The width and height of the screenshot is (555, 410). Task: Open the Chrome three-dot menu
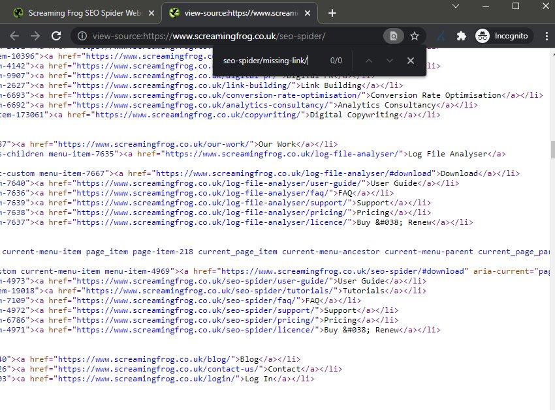tap(547, 36)
